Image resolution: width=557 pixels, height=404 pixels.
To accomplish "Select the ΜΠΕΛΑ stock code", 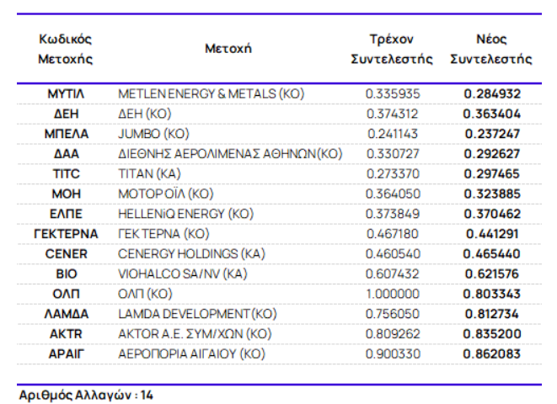I will [x=66, y=133].
